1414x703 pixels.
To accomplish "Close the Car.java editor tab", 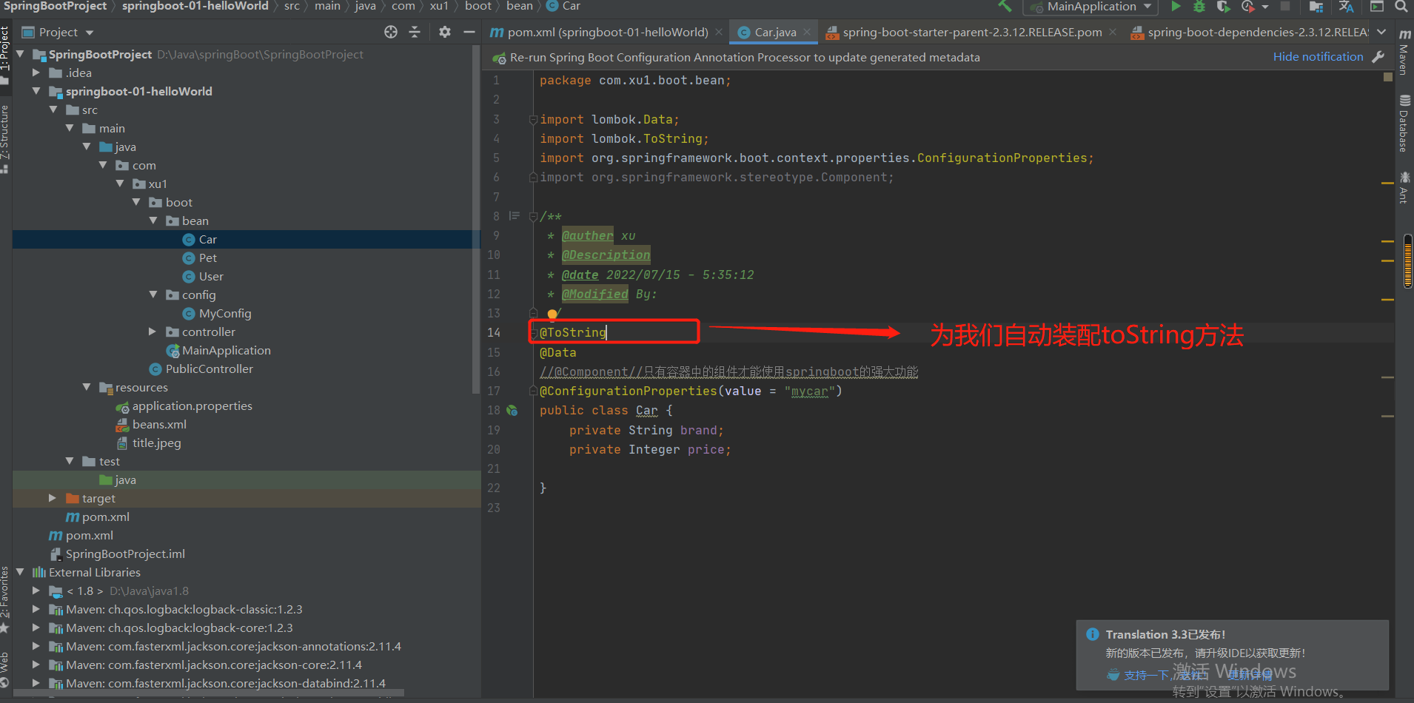I will (807, 32).
